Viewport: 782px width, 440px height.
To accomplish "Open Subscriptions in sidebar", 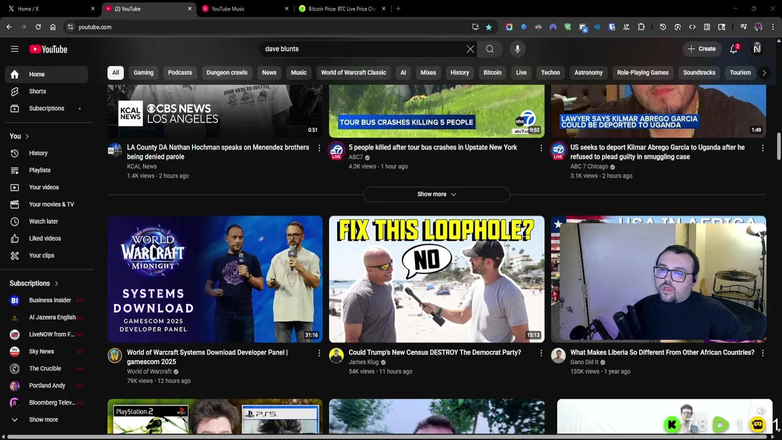I will click(x=46, y=109).
